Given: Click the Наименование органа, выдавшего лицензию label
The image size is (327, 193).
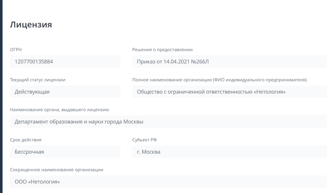Looking at the screenshot, I should 60,110.
